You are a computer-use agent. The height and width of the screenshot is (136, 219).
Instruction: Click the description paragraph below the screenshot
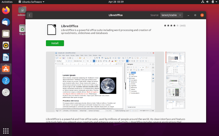tap(116, 120)
